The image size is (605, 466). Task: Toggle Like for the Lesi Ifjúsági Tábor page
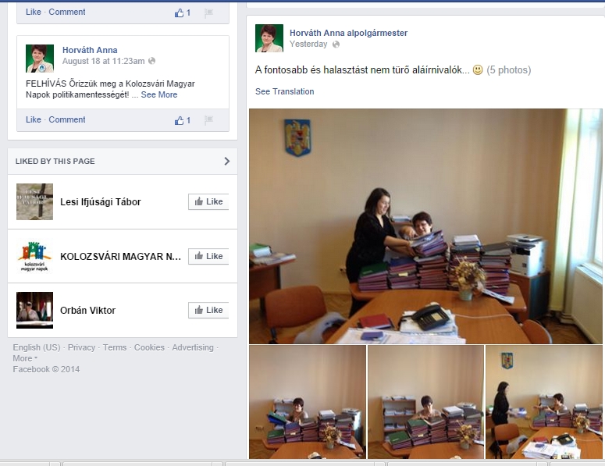[208, 201]
